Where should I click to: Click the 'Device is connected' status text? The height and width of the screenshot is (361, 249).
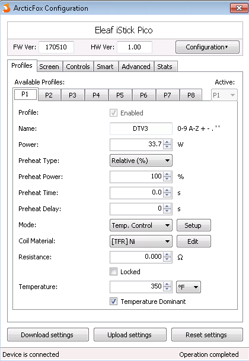pyautogui.click(x=31, y=354)
